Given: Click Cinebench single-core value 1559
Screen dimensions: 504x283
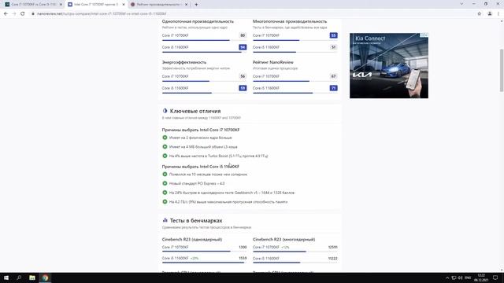Looking at the screenshot, I should point(243,258).
